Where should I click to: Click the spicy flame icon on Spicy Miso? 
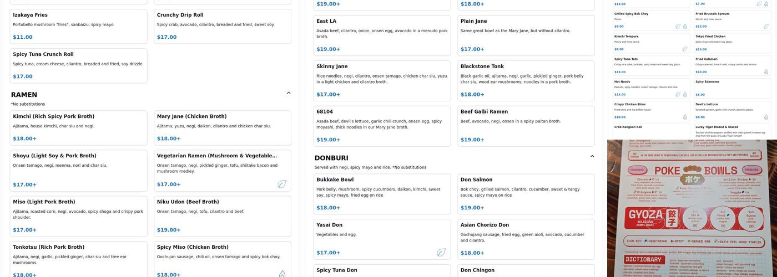point(282,274)
